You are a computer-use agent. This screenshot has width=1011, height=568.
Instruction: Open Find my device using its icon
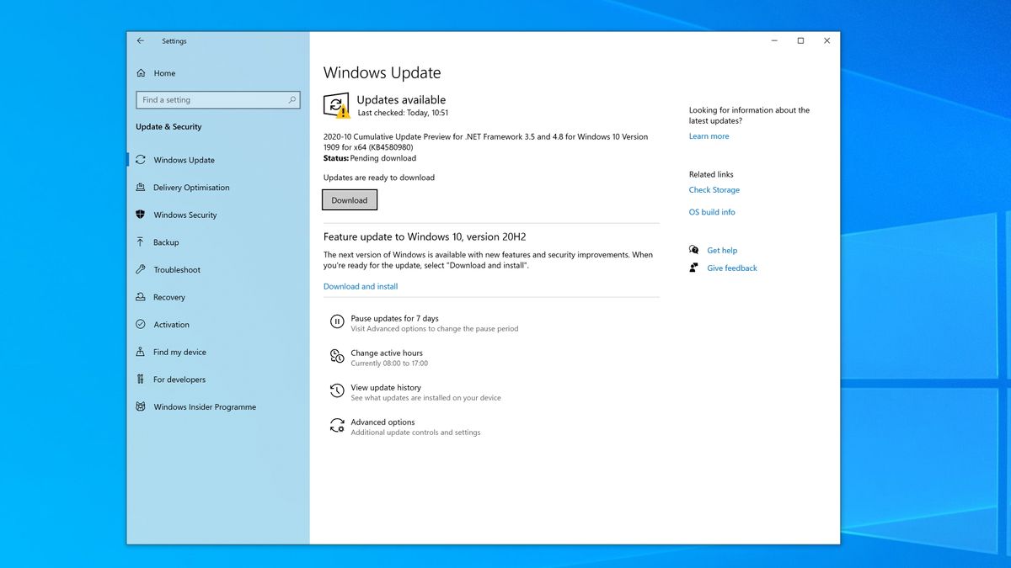[x=142, y=352]
